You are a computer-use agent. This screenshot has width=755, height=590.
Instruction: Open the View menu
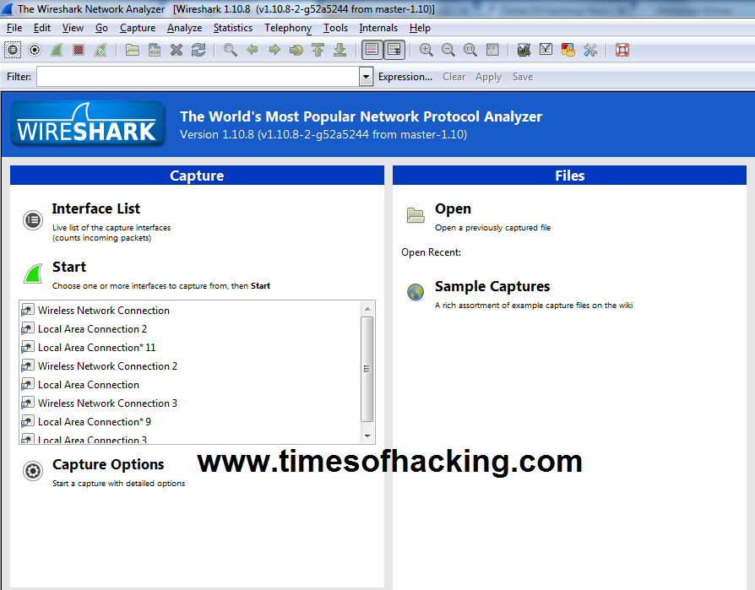point(73,28)
